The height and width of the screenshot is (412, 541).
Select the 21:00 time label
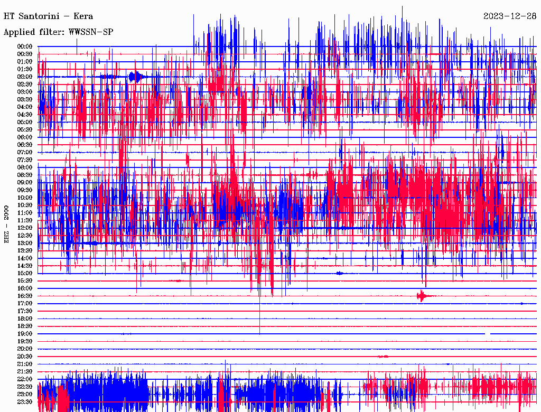(x=25, y=364)
